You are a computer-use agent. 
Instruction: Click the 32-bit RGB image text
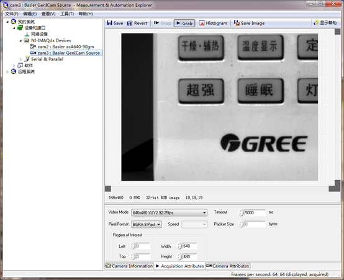pyautogui.click(x=163, y=197)
